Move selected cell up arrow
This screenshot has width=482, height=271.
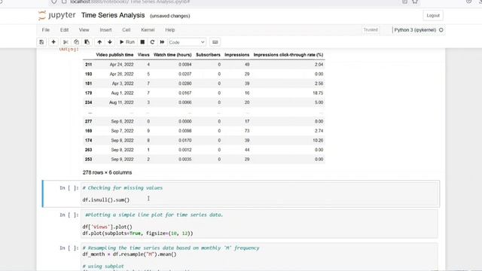point(99,42)
